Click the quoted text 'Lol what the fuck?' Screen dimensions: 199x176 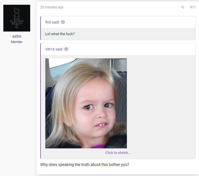(x=60, y=34)
